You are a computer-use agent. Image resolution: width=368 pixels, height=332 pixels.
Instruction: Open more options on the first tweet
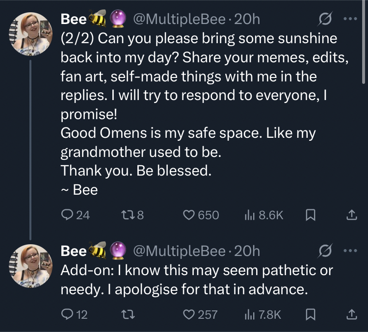click(x=350, y=20)
